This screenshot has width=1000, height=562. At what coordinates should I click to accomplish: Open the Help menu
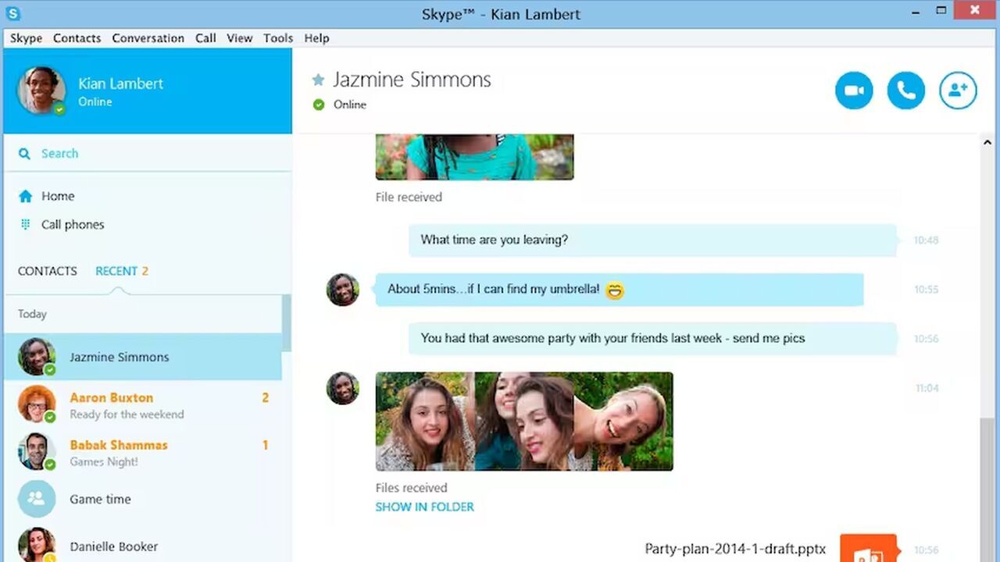point(316,38)
